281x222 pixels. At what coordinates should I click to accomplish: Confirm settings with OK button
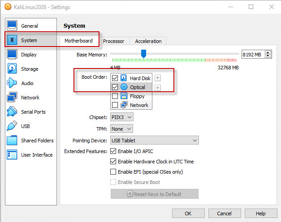point(188,213)
